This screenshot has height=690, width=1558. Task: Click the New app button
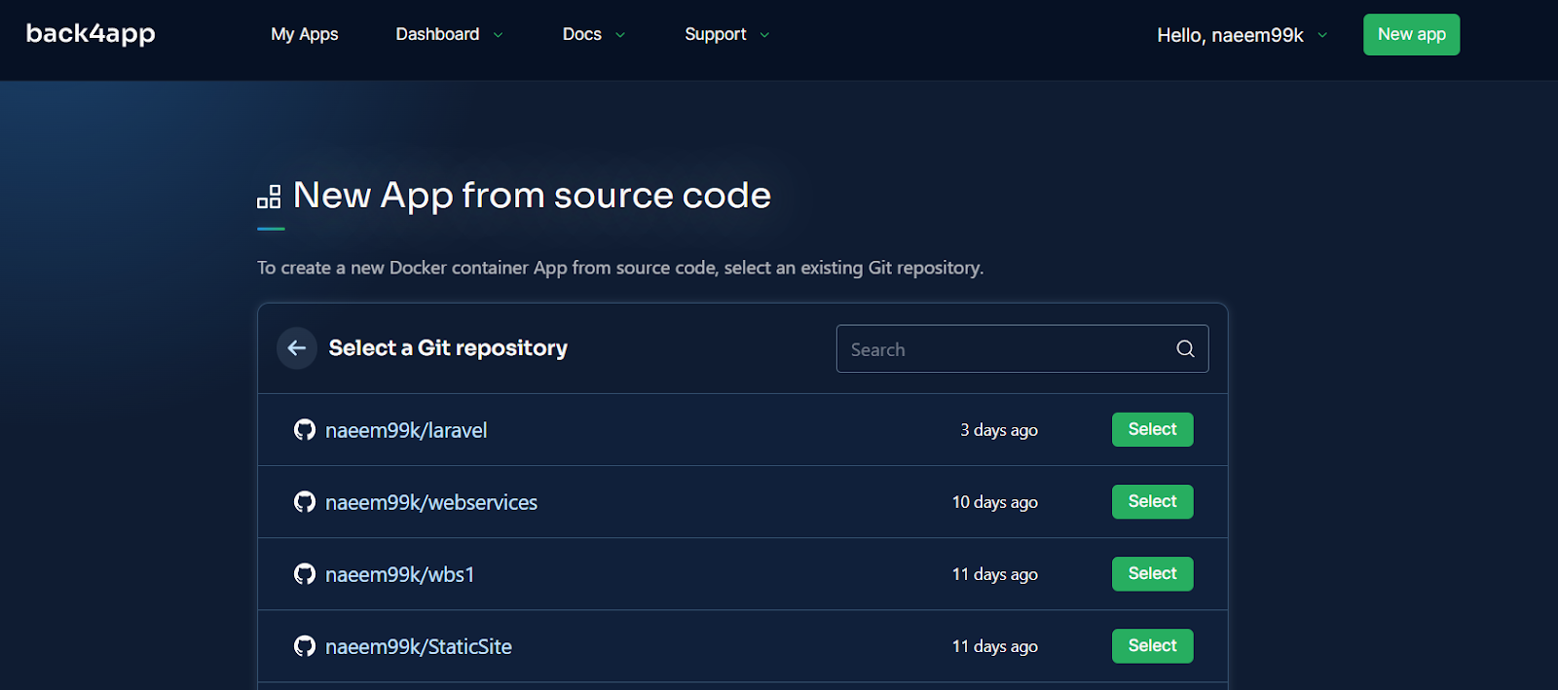point(1412,35)
